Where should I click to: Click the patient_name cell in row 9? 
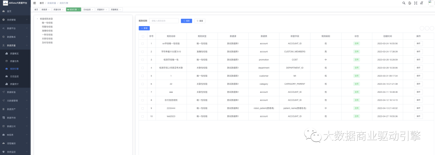[x=294, y=108]
